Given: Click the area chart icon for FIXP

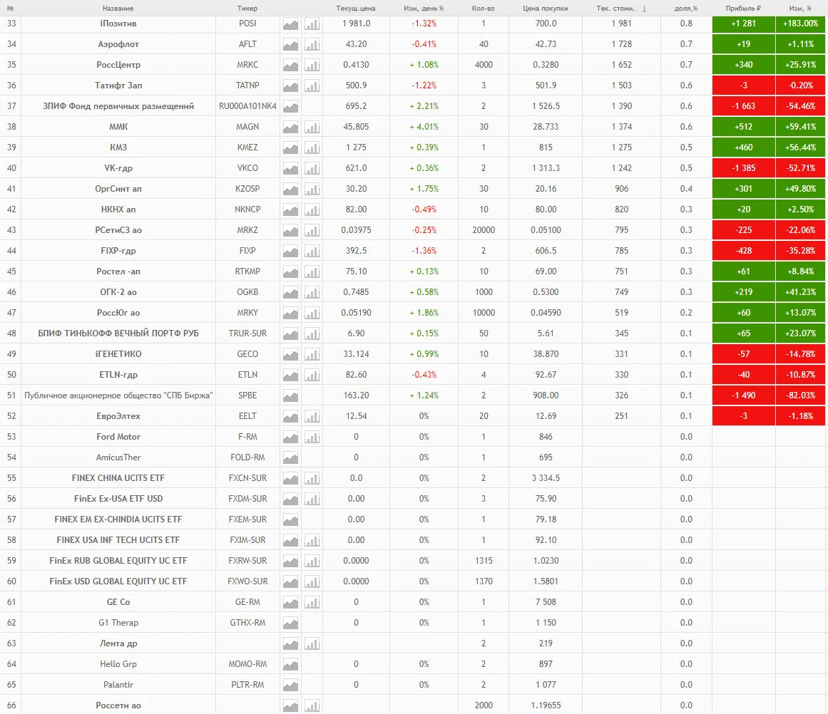Looking at the screenshot, I should pyautogui.click(x=290, y=251).
